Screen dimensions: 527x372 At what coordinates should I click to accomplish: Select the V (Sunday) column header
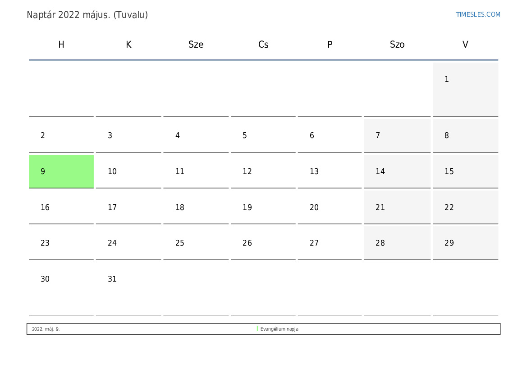click(x=465, y=45)
